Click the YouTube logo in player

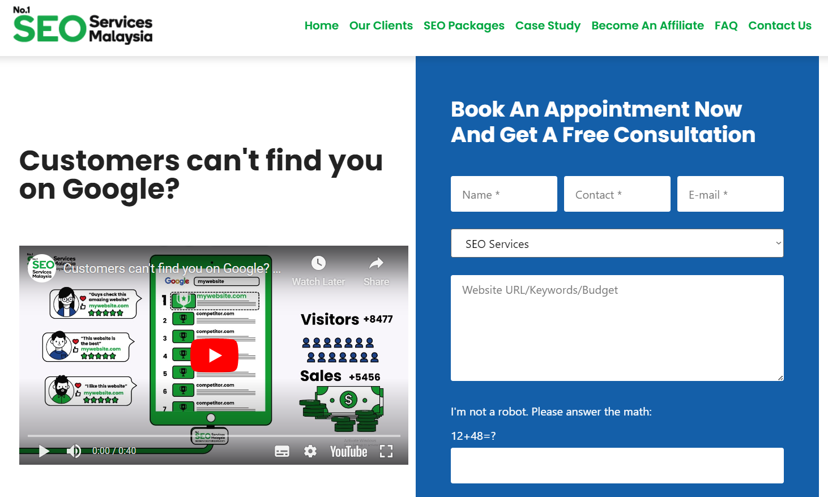coord(349,451)
